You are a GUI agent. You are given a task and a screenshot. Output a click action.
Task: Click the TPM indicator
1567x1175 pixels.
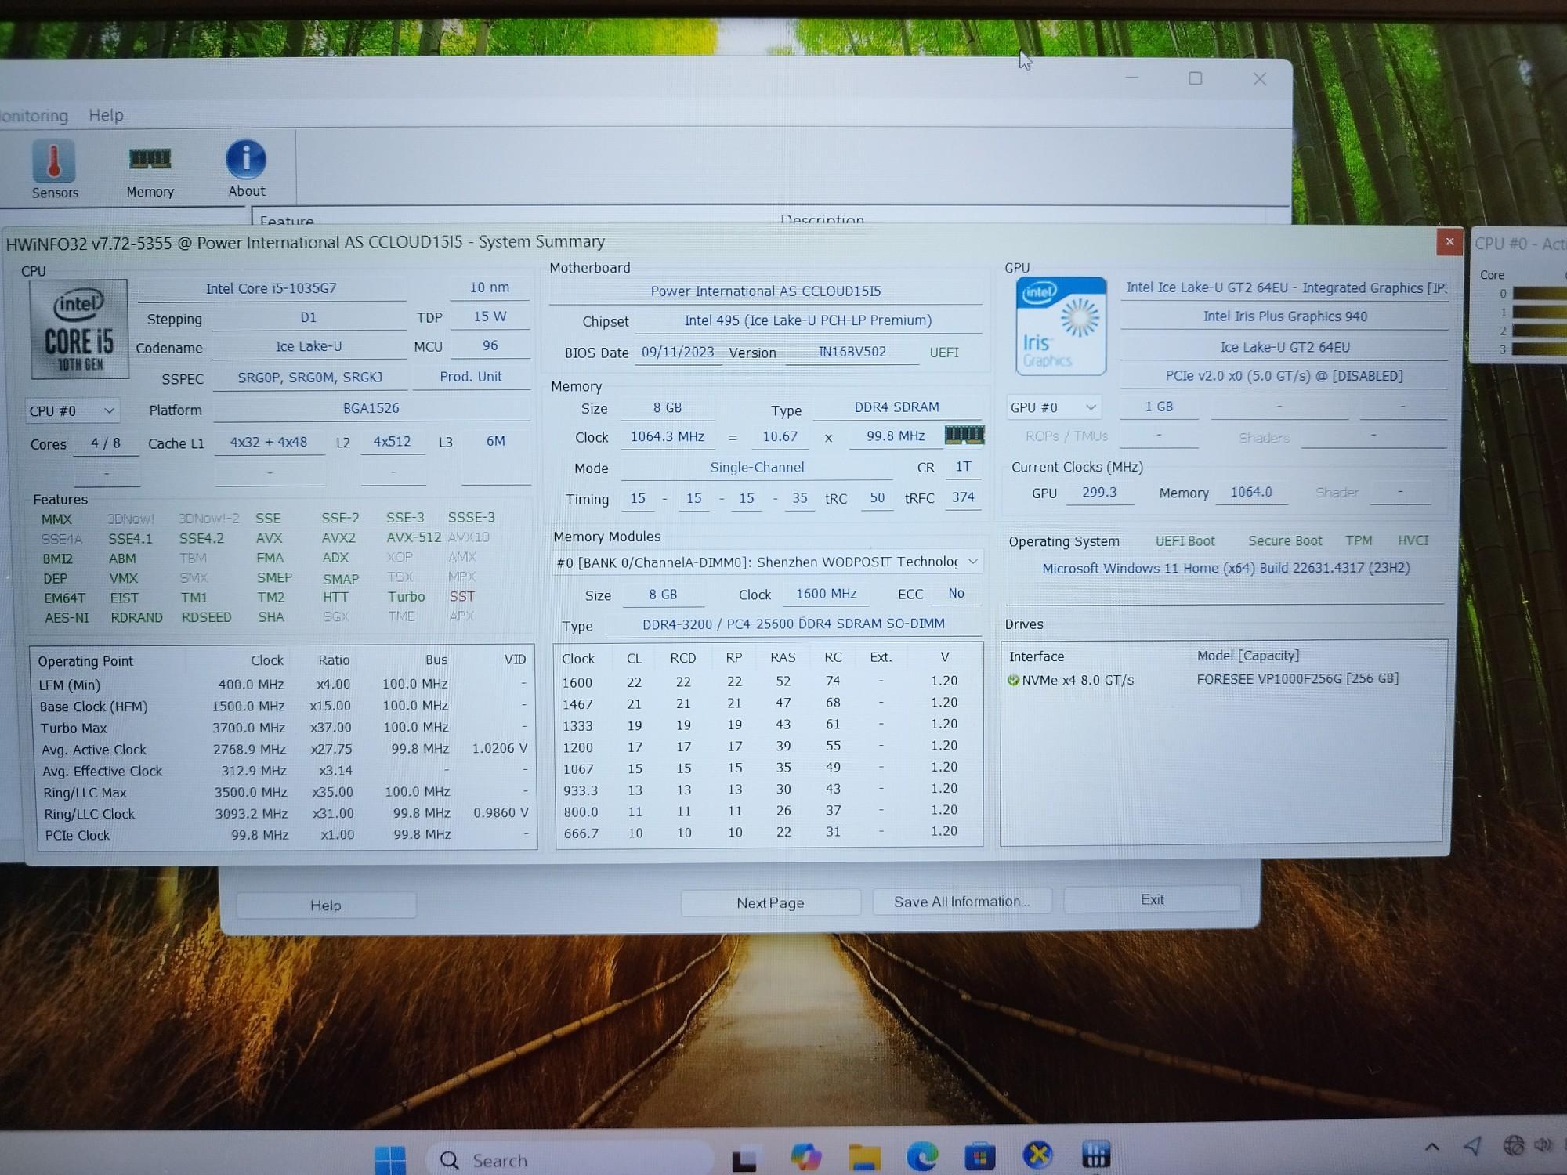(x=1359, y=540)
